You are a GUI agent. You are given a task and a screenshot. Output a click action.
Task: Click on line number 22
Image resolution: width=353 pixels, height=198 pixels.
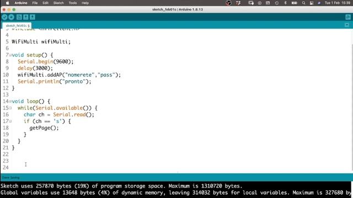tap(6, 154)
